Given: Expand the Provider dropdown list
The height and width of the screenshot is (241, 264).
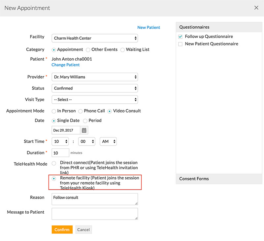Looking at the screenshot, I should [95, 77].
